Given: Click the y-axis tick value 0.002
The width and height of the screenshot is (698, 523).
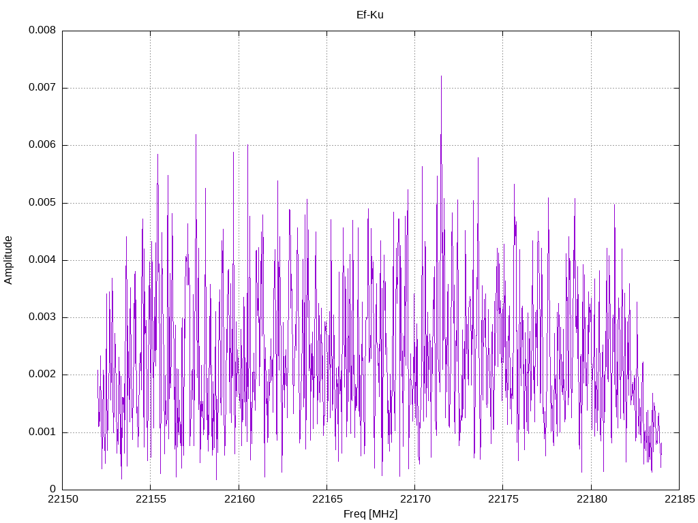Looking at the screenshot, I should tap(42, 375).
